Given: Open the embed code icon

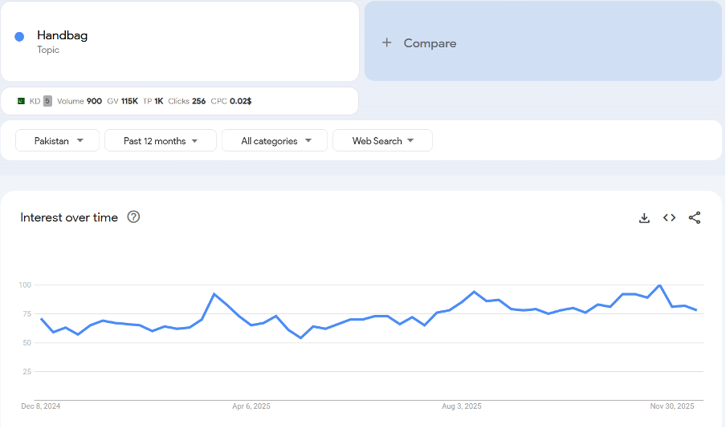Looking at the screenshot, I should click(669, 218).
